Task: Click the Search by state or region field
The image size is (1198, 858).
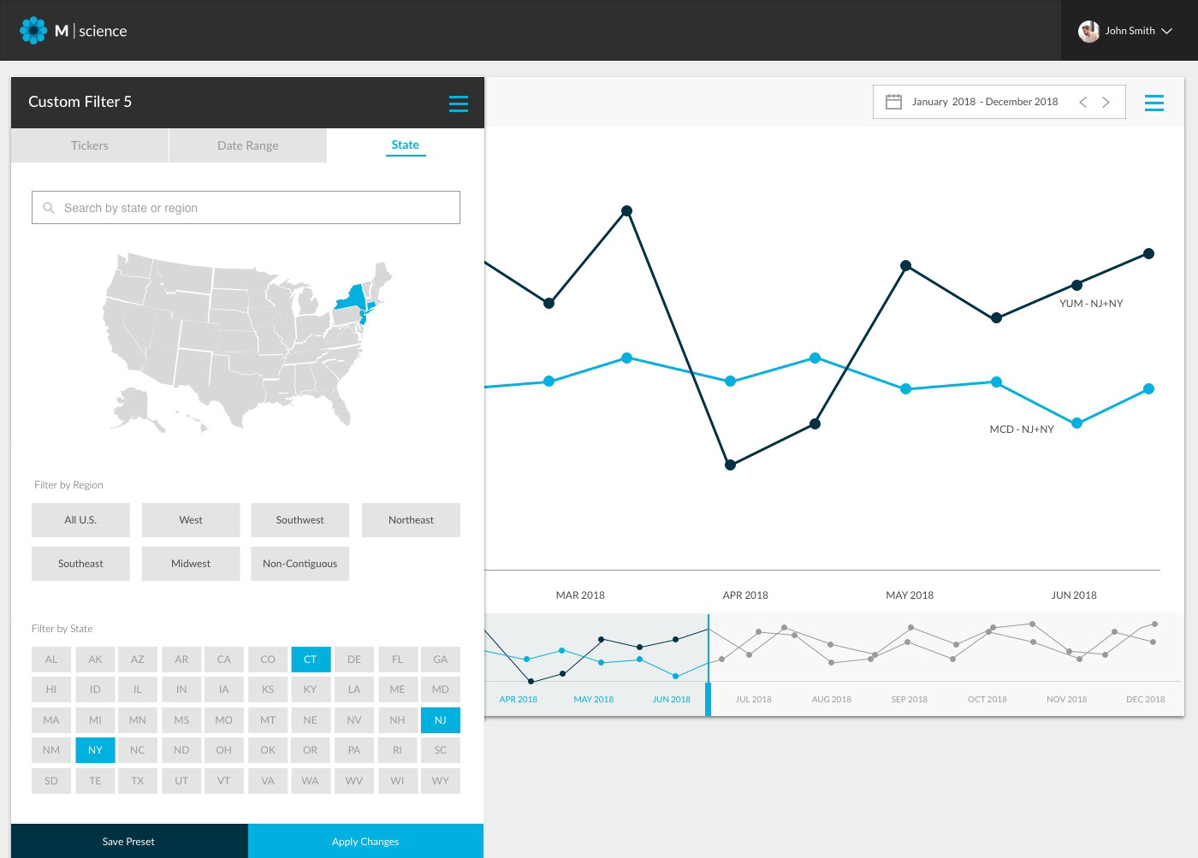Action: (x=246, y=208)
